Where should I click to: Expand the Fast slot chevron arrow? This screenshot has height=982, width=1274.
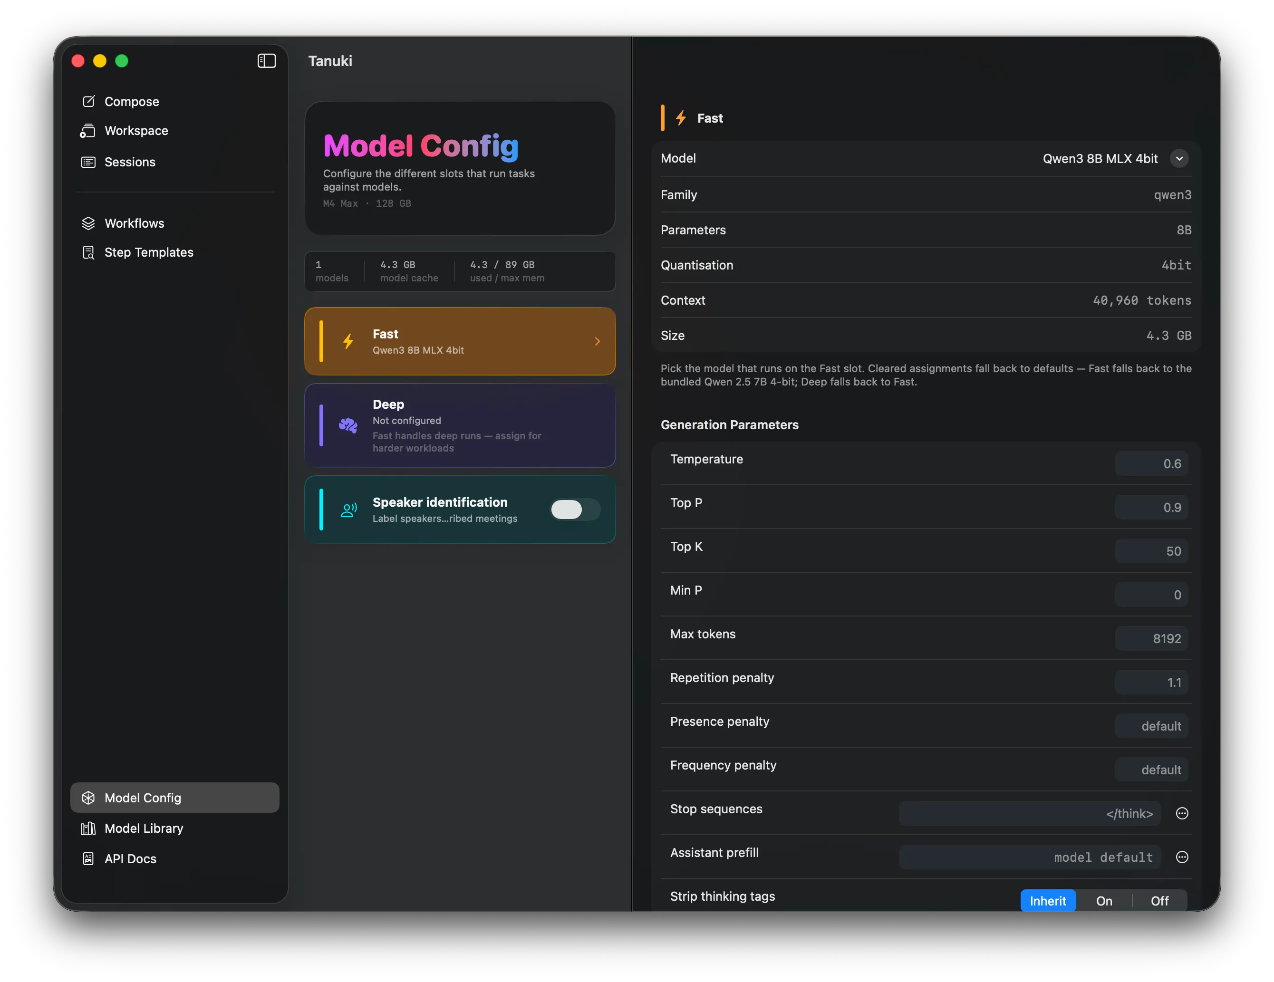tap(598, 341)
